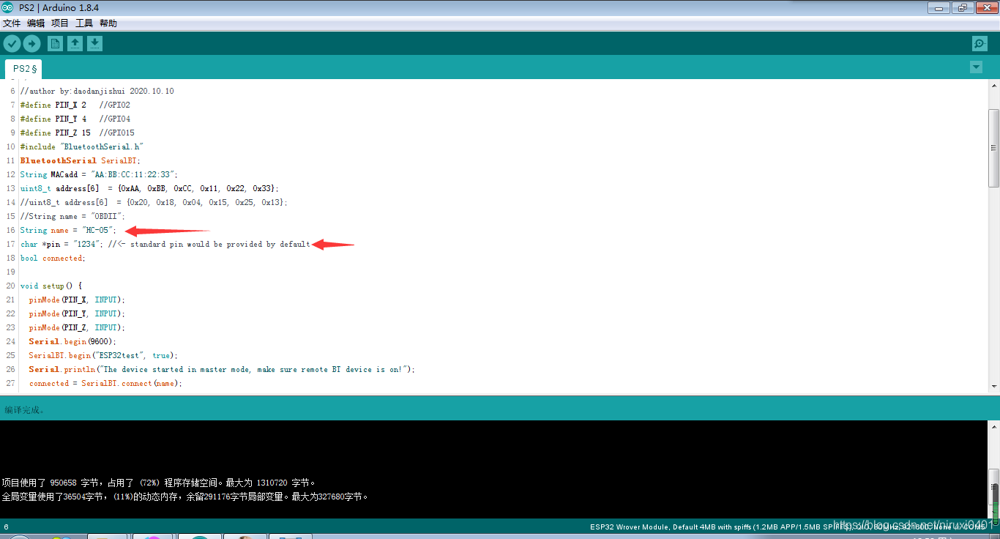The height and width of the screenshot is (539, 1000).
Task: Open a sketch with the up-arrow icon
Action: [75, 43]
